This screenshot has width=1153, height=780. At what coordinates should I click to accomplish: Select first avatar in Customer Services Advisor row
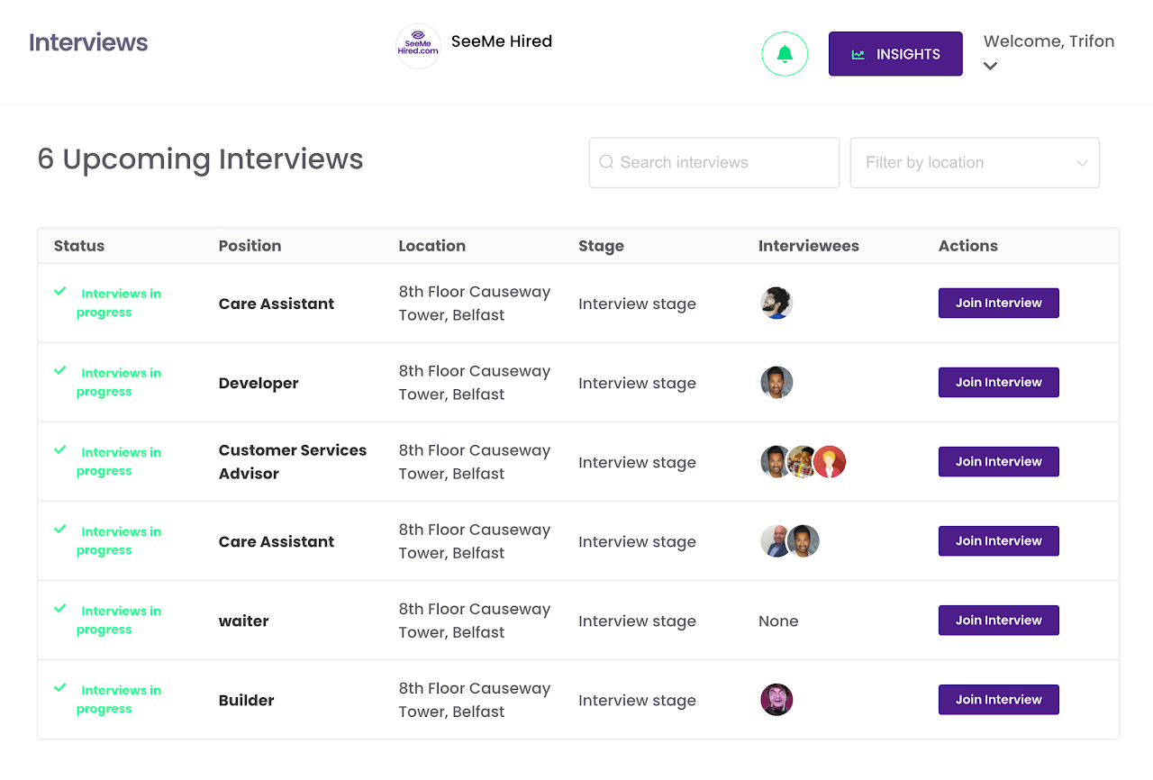[775, 462]
